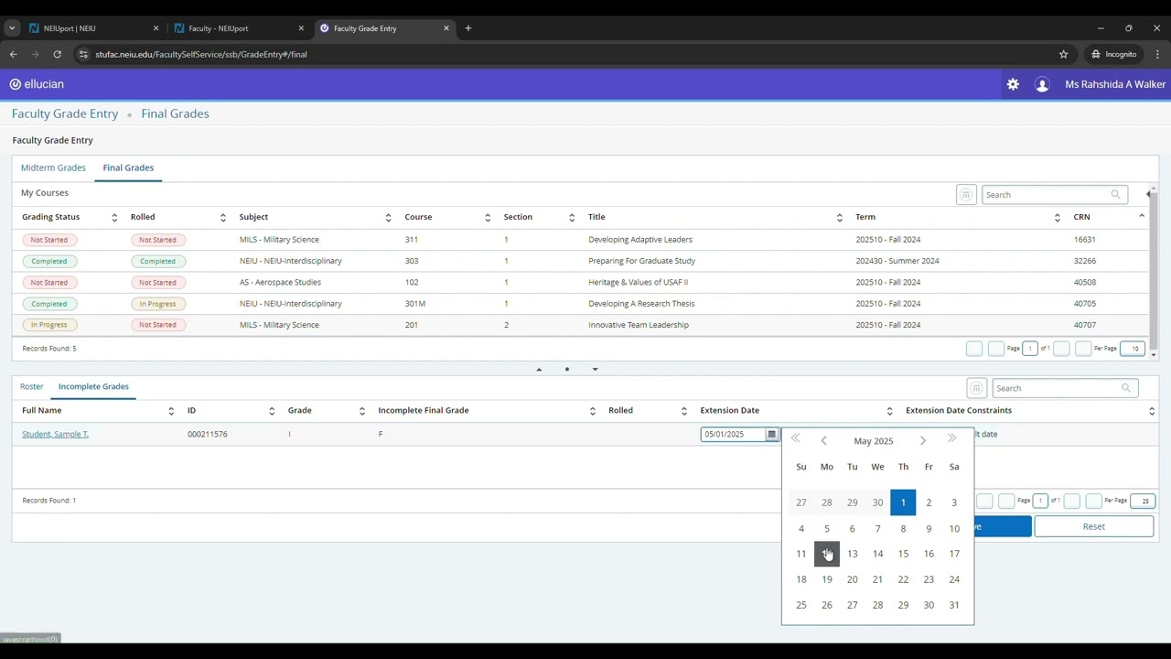Go to previous month in date picker
This screenshot has width=1171, height=659.
823,441
